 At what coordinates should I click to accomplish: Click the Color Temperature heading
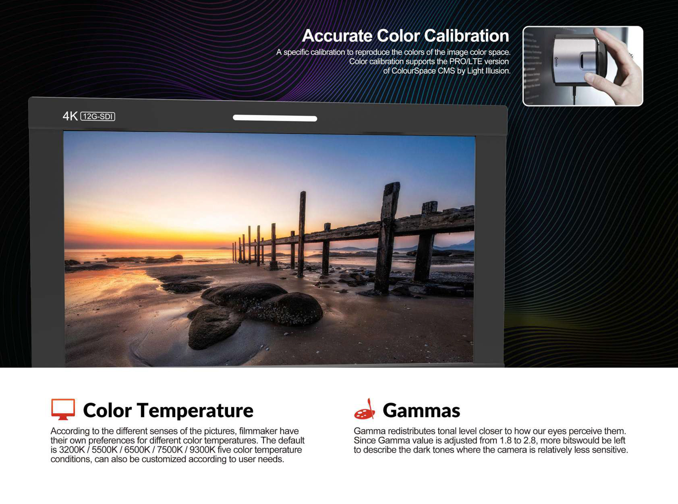point(168,411)
